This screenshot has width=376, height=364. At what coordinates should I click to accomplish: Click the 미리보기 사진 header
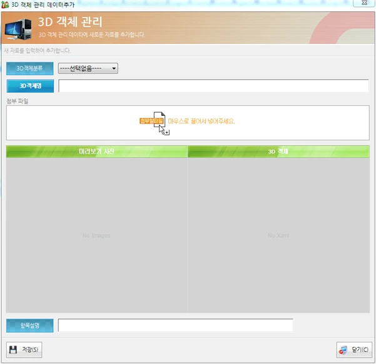click(96, 152)
